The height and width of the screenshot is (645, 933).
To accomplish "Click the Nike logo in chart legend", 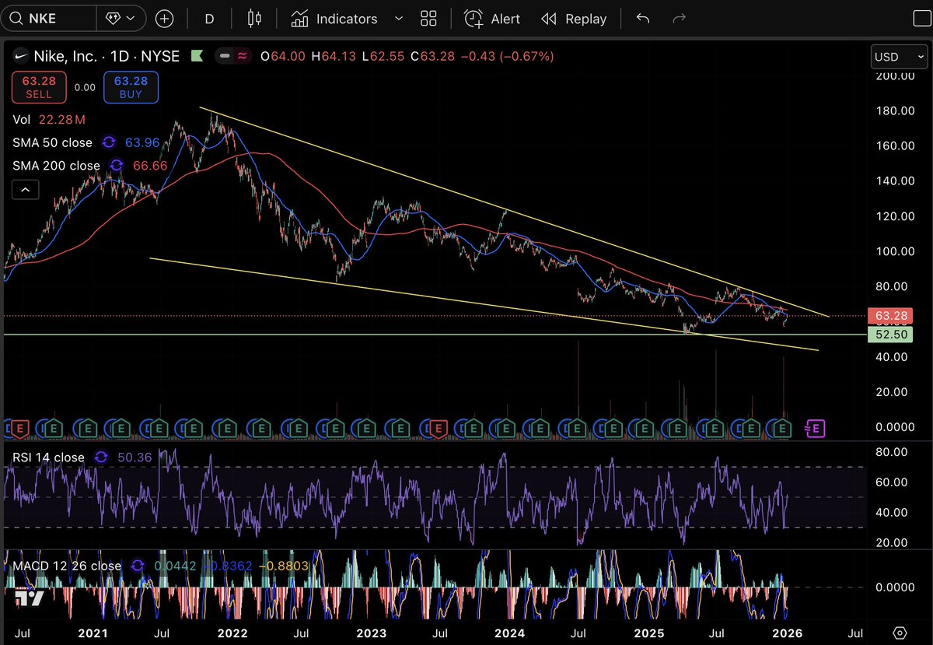I will [x=21, y=56].
